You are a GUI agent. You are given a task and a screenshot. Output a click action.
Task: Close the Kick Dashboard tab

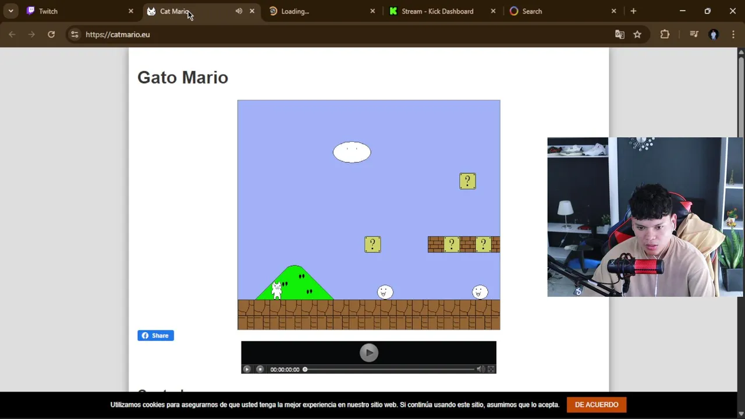coord(494,11)
